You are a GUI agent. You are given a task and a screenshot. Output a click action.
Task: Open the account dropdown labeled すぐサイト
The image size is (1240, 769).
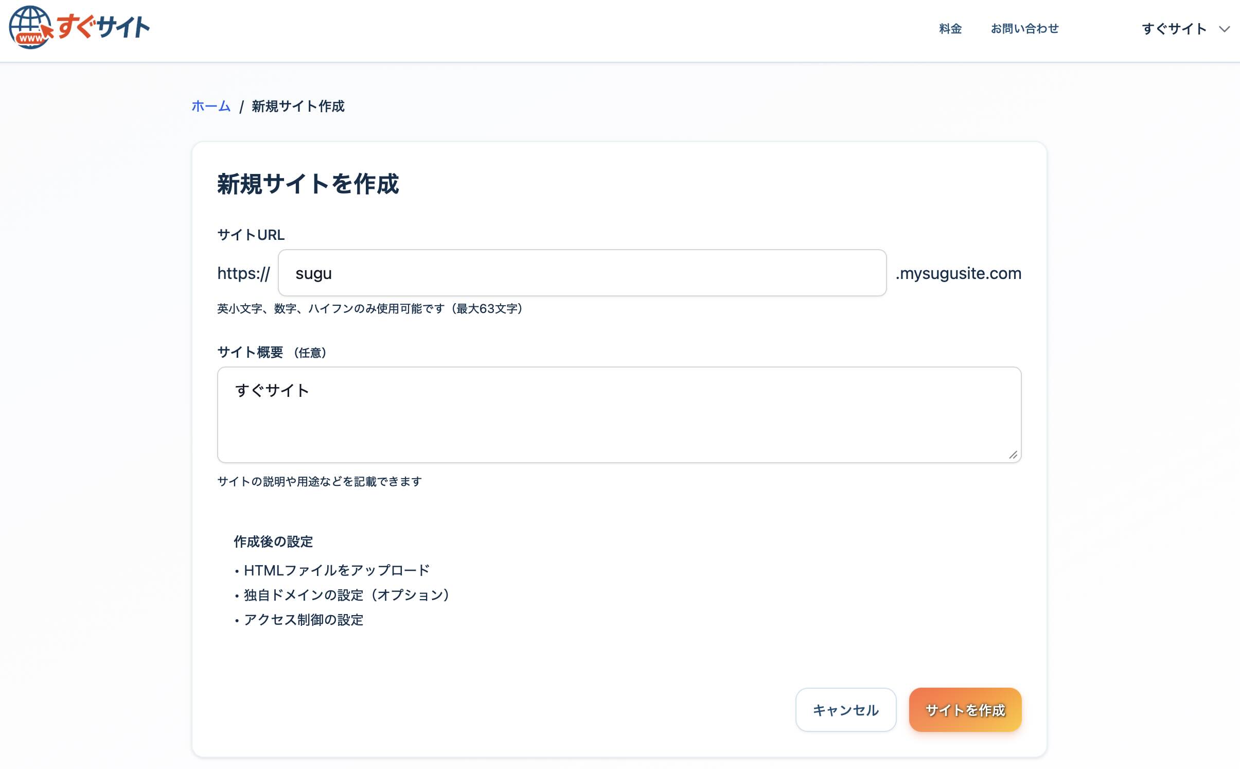[1175, 29]
